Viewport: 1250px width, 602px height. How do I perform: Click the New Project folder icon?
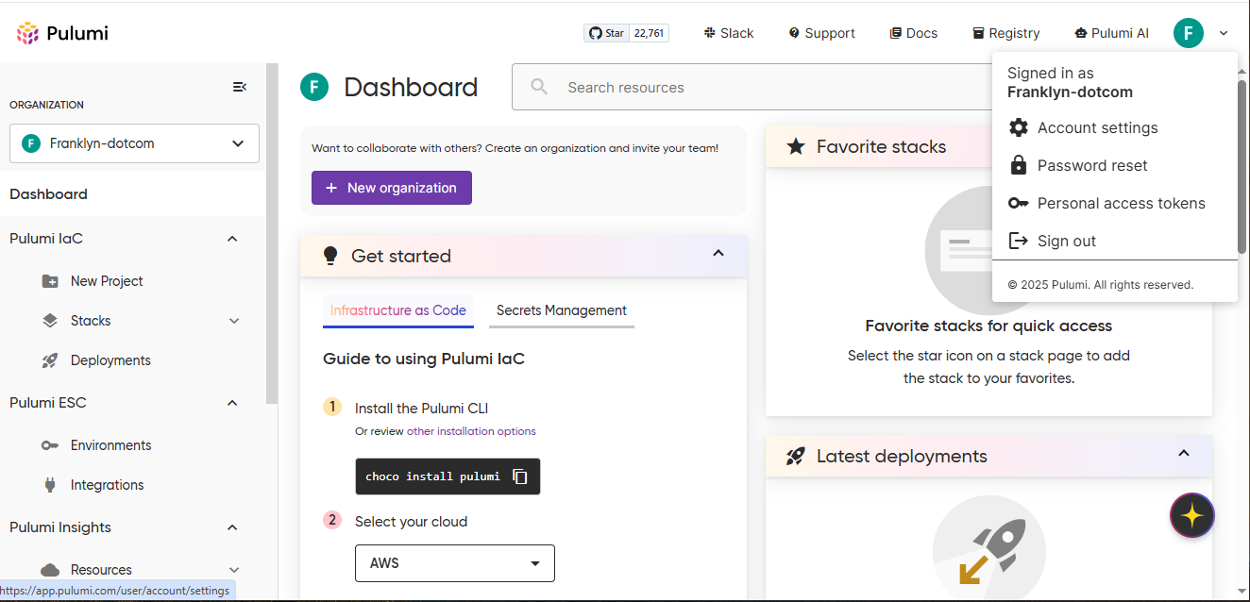point(50,281)
